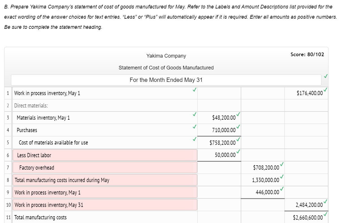
Task: Click the Score: 80/102 label
Action: [307, 54]
